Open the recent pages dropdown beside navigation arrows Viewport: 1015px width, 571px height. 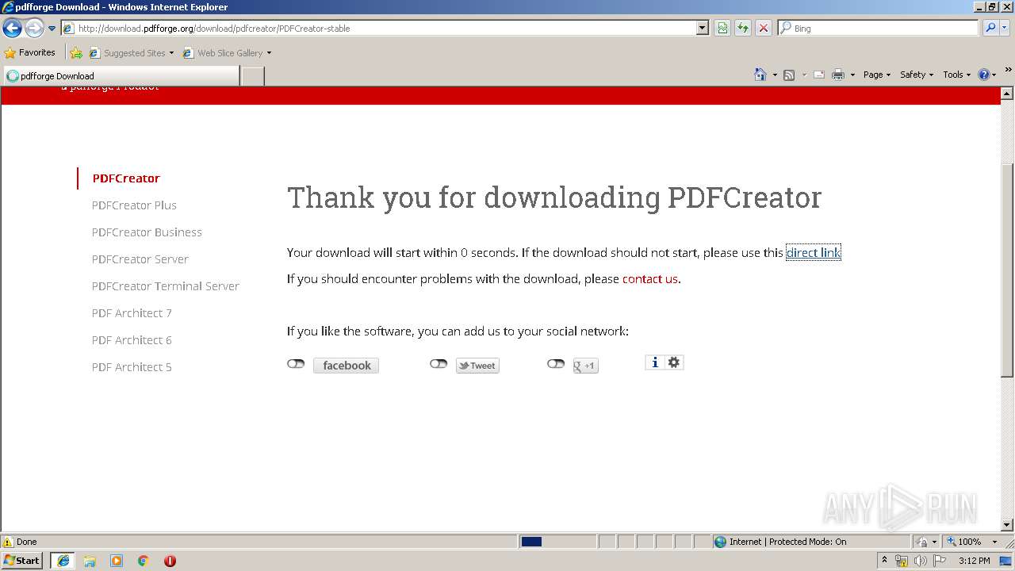[52, 29]
